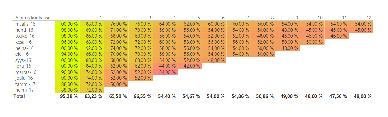Screen dimensions: 388x117
Task: Select the tammi-17 row label
Action: click(x=25, y=84)
